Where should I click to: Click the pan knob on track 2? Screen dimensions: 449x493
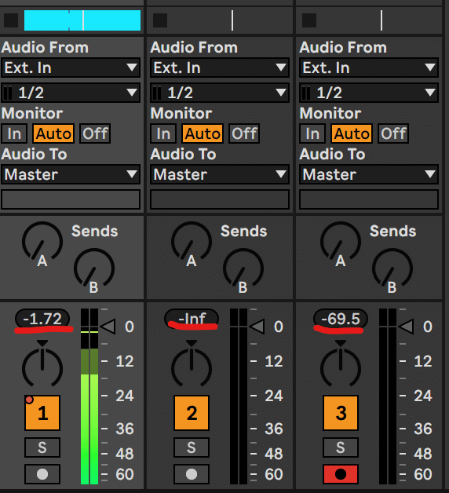pyautogui.click(x=192, y=367)
